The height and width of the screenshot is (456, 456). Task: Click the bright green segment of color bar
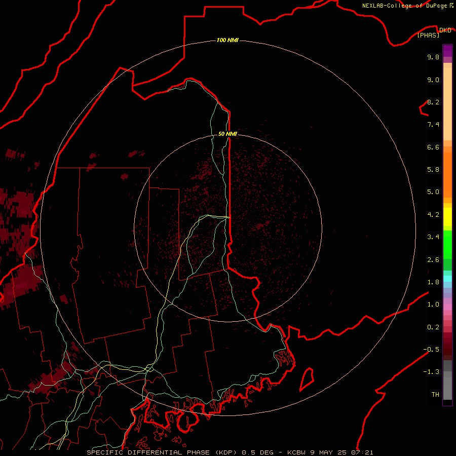point(447,245)
